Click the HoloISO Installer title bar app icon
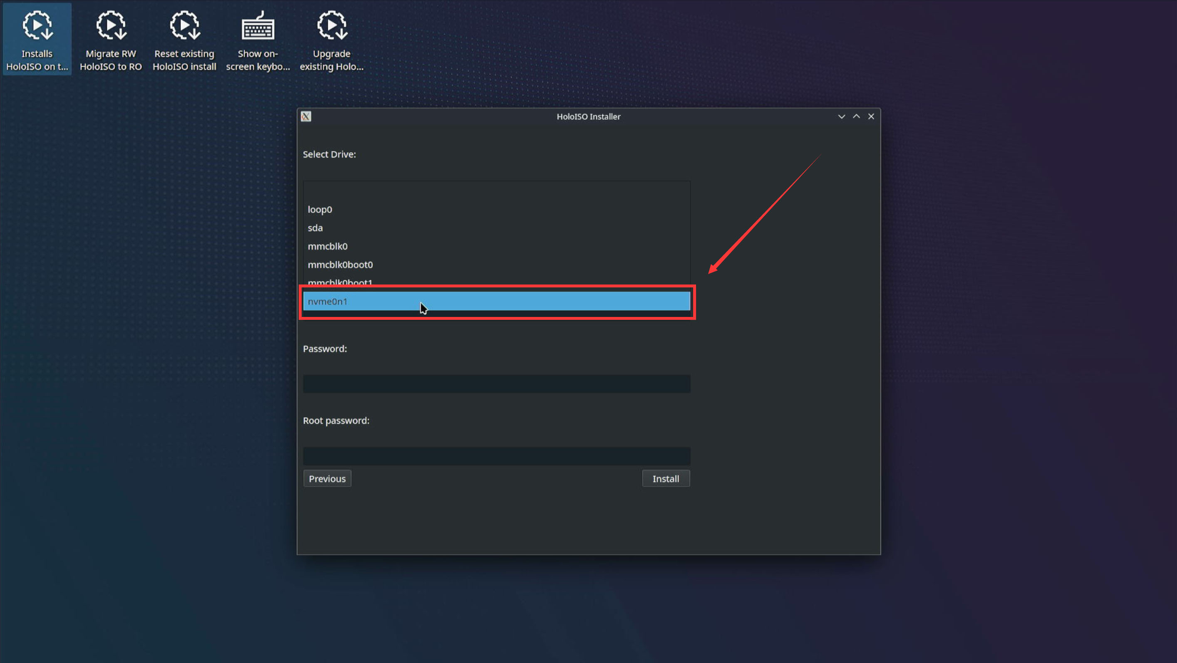 pos(306,116)
